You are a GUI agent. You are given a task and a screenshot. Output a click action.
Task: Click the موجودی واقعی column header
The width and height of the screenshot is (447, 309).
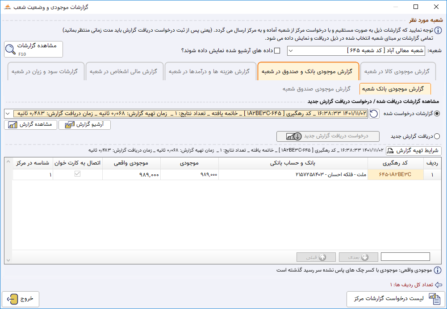pyautogui.click(x=131, y=163)
